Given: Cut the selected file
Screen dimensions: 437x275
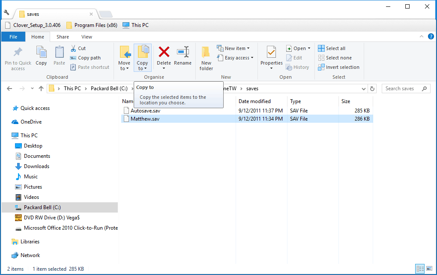Looking at the screenshot, I should [78, 48].
